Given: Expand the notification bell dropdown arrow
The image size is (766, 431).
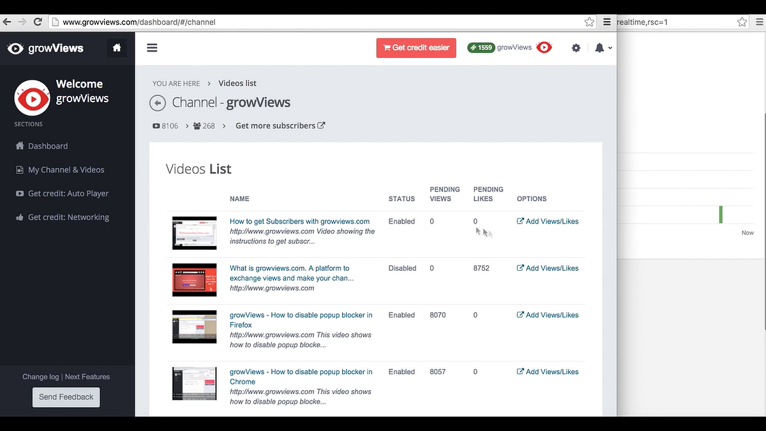Looking at the screenshot, I should [609, 47].
